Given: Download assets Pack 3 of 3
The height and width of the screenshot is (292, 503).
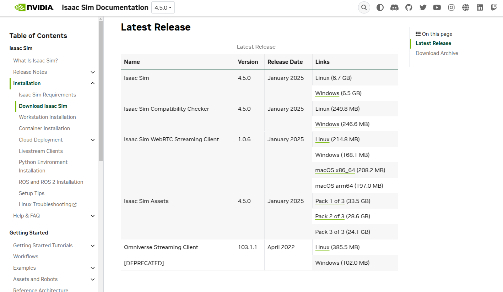Looking at the screenshot, I should 330,232.
